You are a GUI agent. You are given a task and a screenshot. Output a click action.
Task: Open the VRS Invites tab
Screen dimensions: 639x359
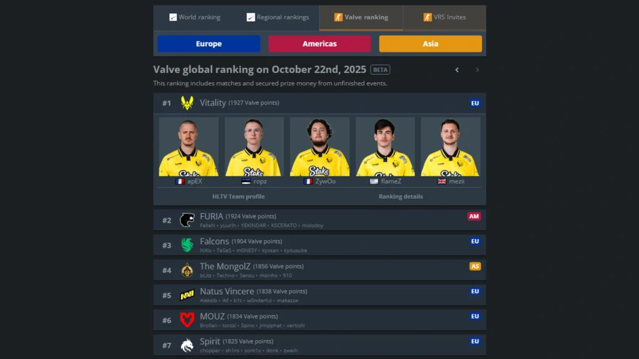(444, 17)
